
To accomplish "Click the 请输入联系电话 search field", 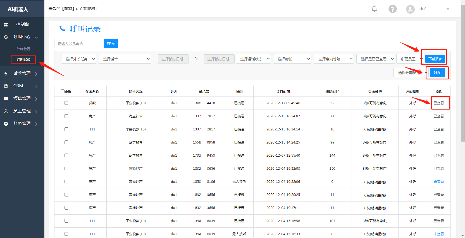I will [79, 43].
